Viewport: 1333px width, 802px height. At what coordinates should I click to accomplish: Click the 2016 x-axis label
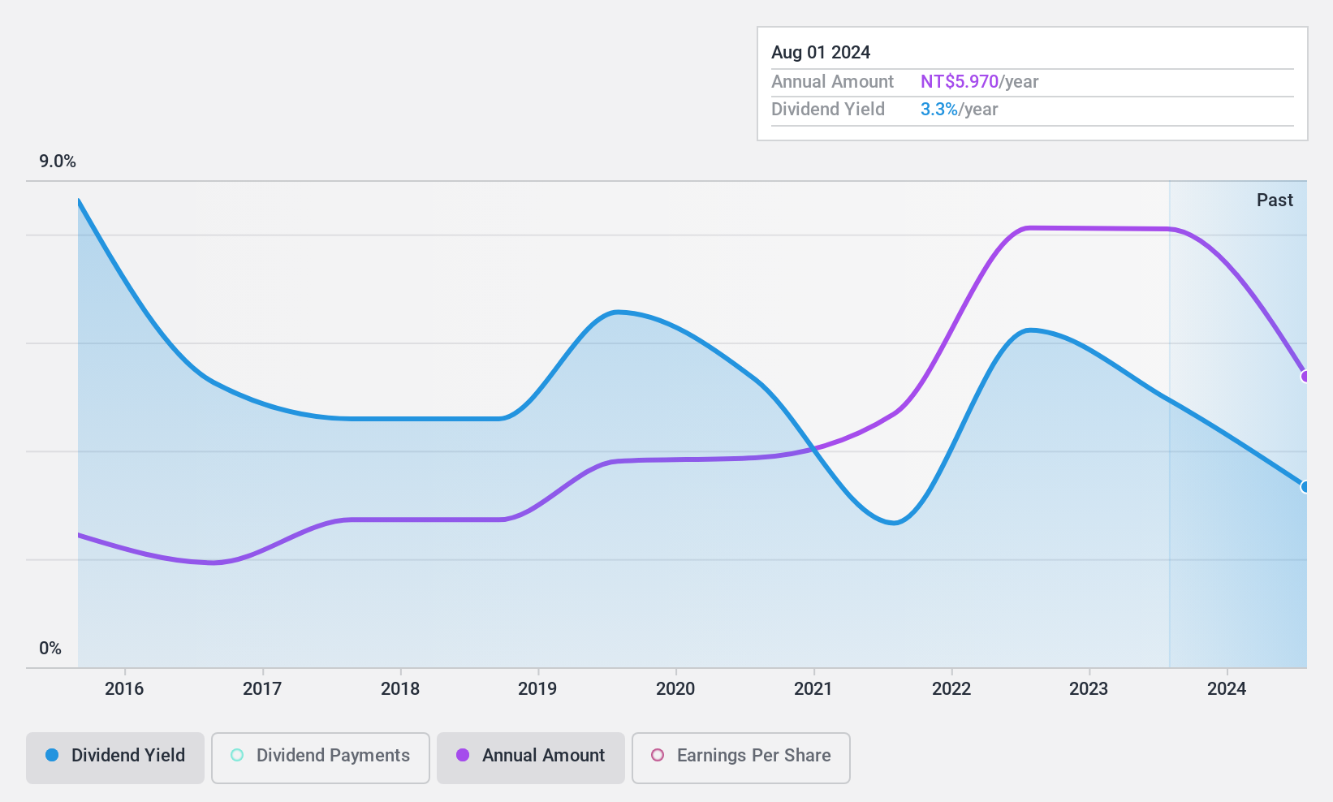point(124,689)
